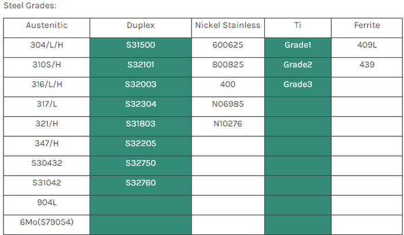Click the Grade1 titanium cell
Viewport: 404px width, 235px height.
pos(298,45)
